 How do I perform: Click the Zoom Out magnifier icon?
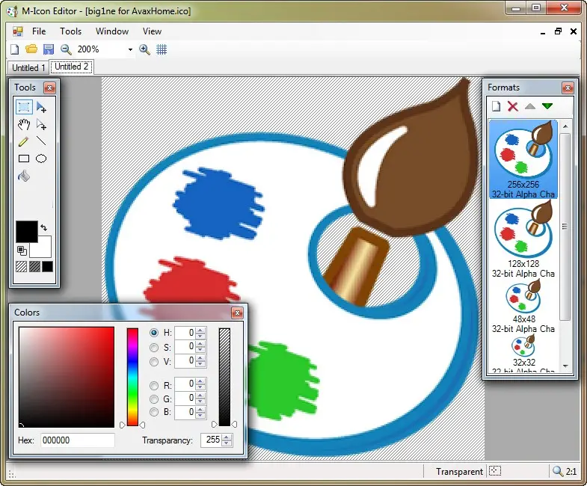66,49
